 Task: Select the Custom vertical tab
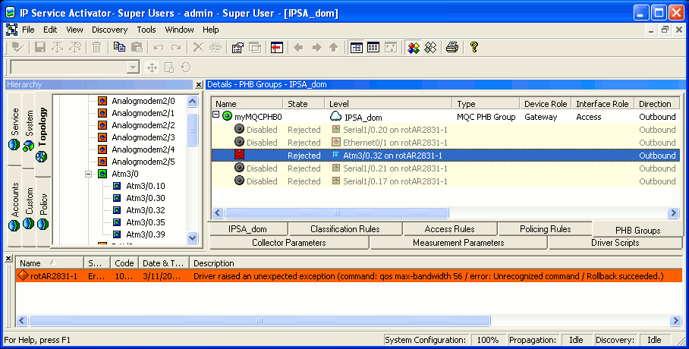(x=29, y=208)
